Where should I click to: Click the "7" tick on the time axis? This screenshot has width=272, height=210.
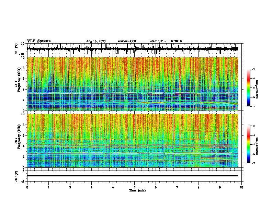pyautogui.click(x=177, y=187)
